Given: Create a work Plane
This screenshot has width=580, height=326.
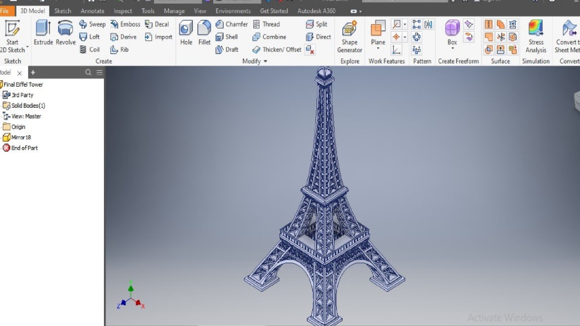Looking at the screenshot, I should 378,33.
